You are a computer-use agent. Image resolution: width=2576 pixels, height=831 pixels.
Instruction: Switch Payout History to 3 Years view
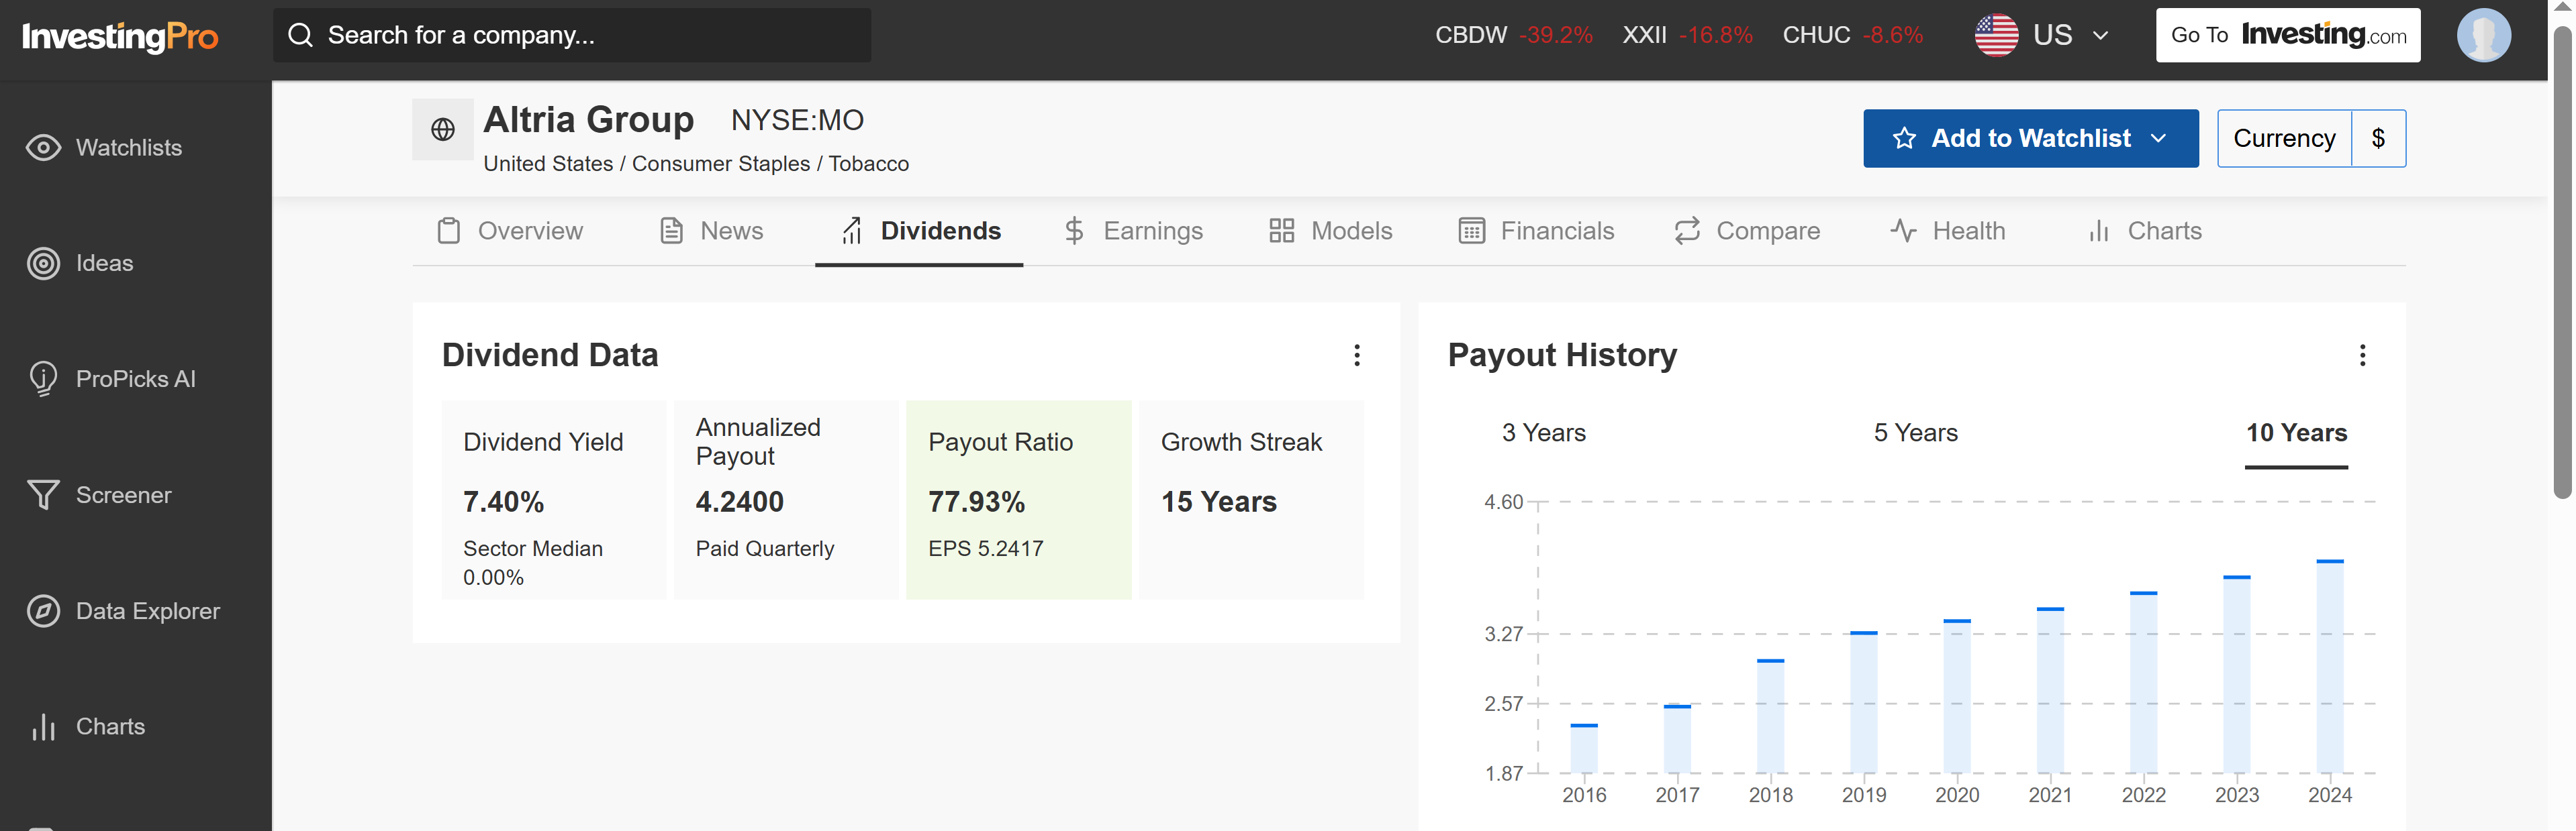(1543, 433)
